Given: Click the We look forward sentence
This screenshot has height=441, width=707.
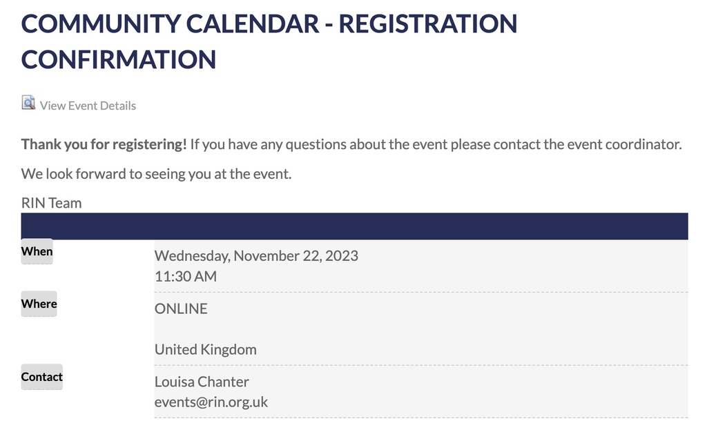Looking at the screenshot, I should coord(157,174).
